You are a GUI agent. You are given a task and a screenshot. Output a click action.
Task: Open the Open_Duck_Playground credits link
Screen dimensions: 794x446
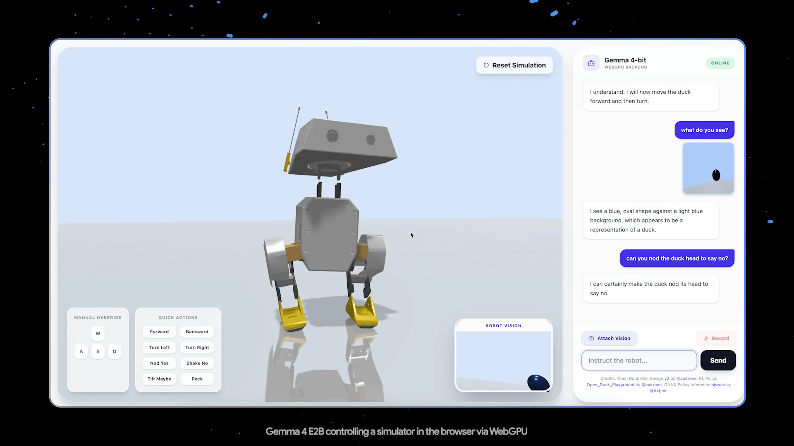[x=610, y=384]
